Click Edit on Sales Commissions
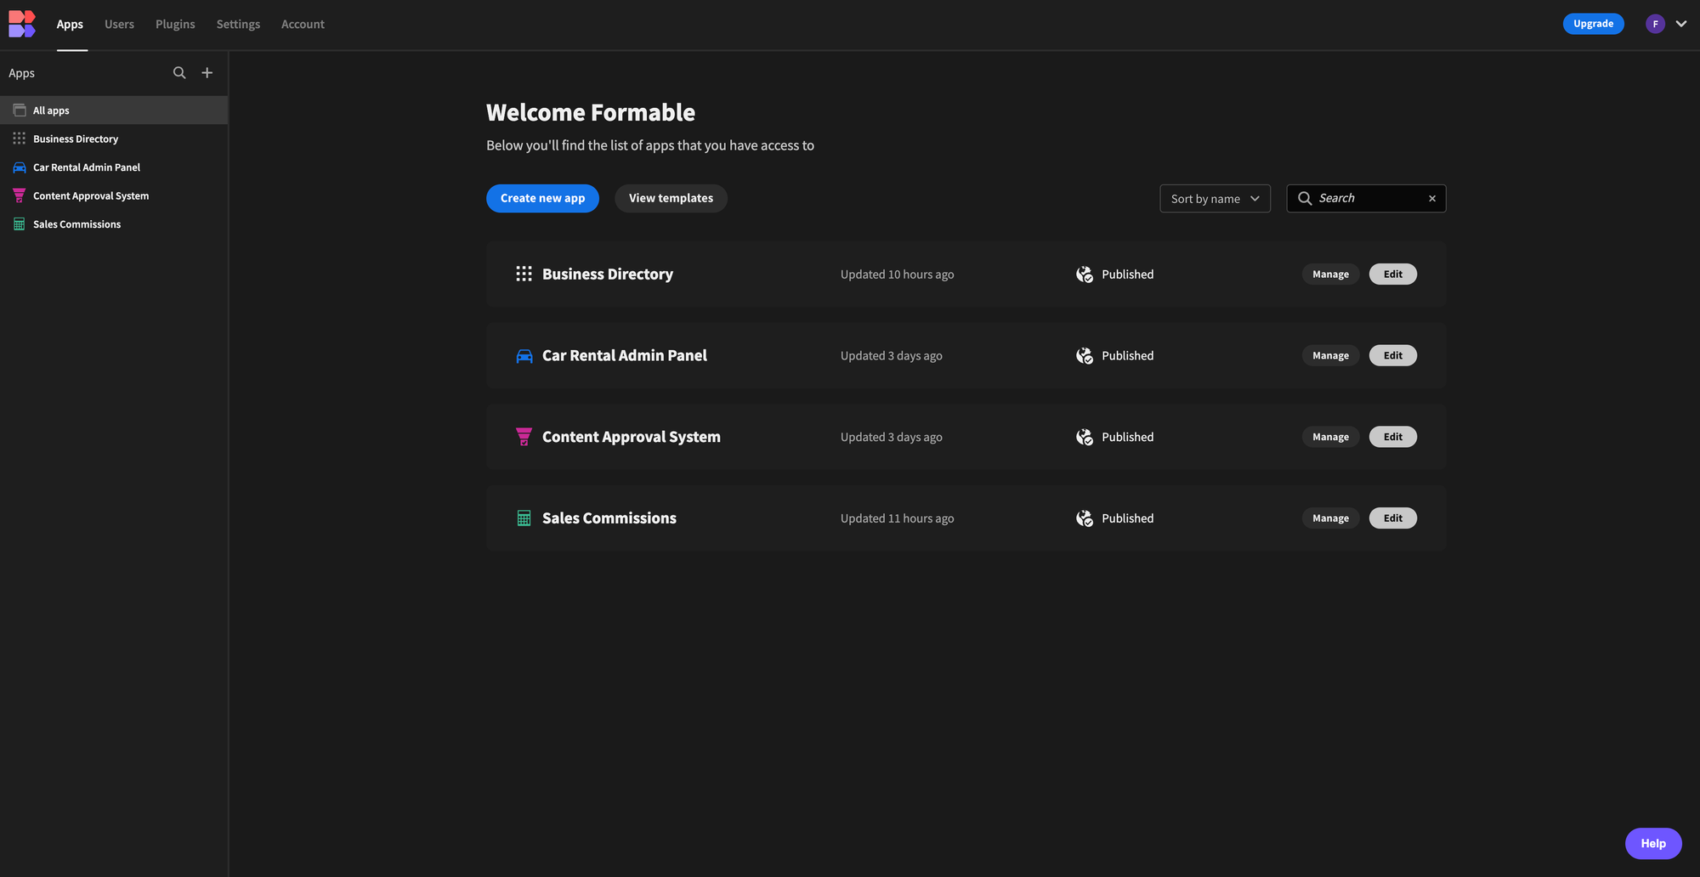The height and width of the screenshot is (877, 1700). click(x=1392, y=518)
